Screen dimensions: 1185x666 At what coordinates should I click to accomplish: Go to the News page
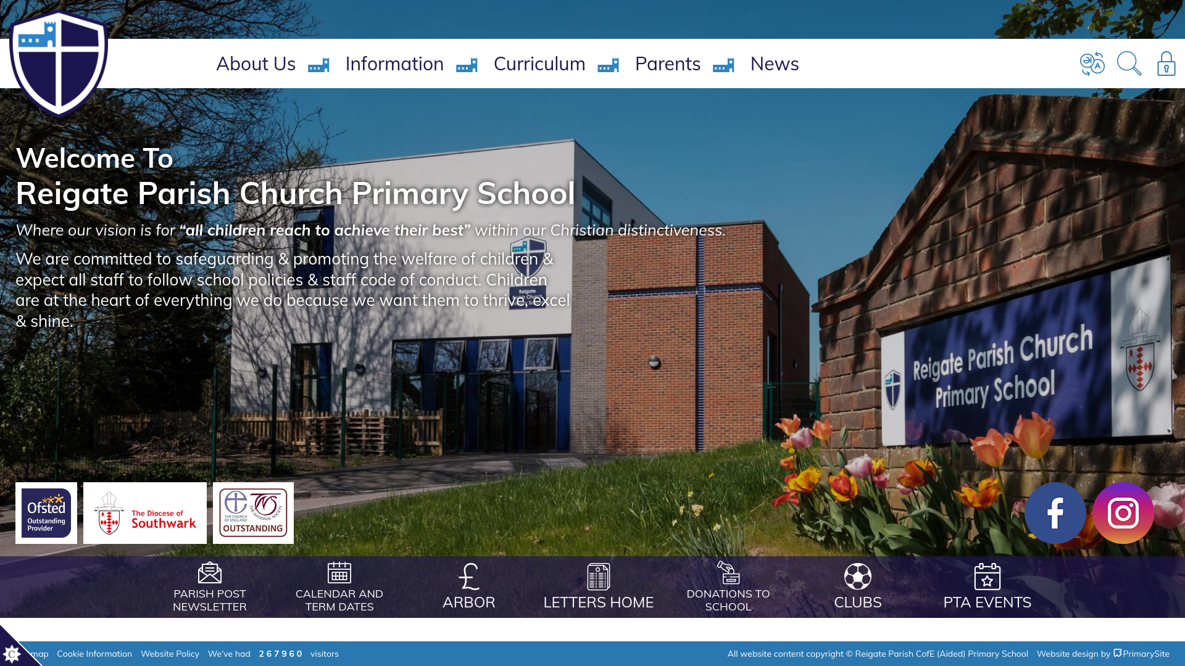[775, 64]
